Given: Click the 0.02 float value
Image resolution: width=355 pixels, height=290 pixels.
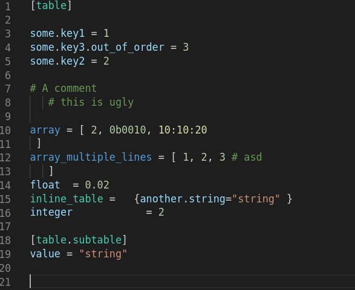Looking at the screenshot, I should (97, 185).
